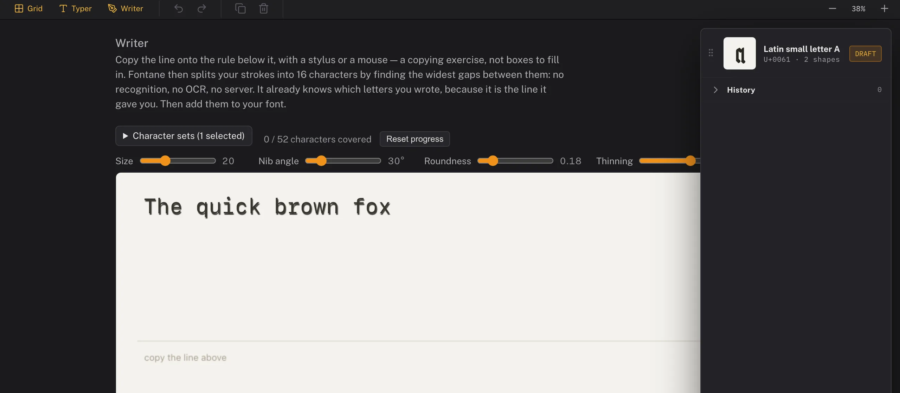Click the 'copy the line above' hint
The height and width of the screenshot is (393, 900).
[x=185, y=358]
